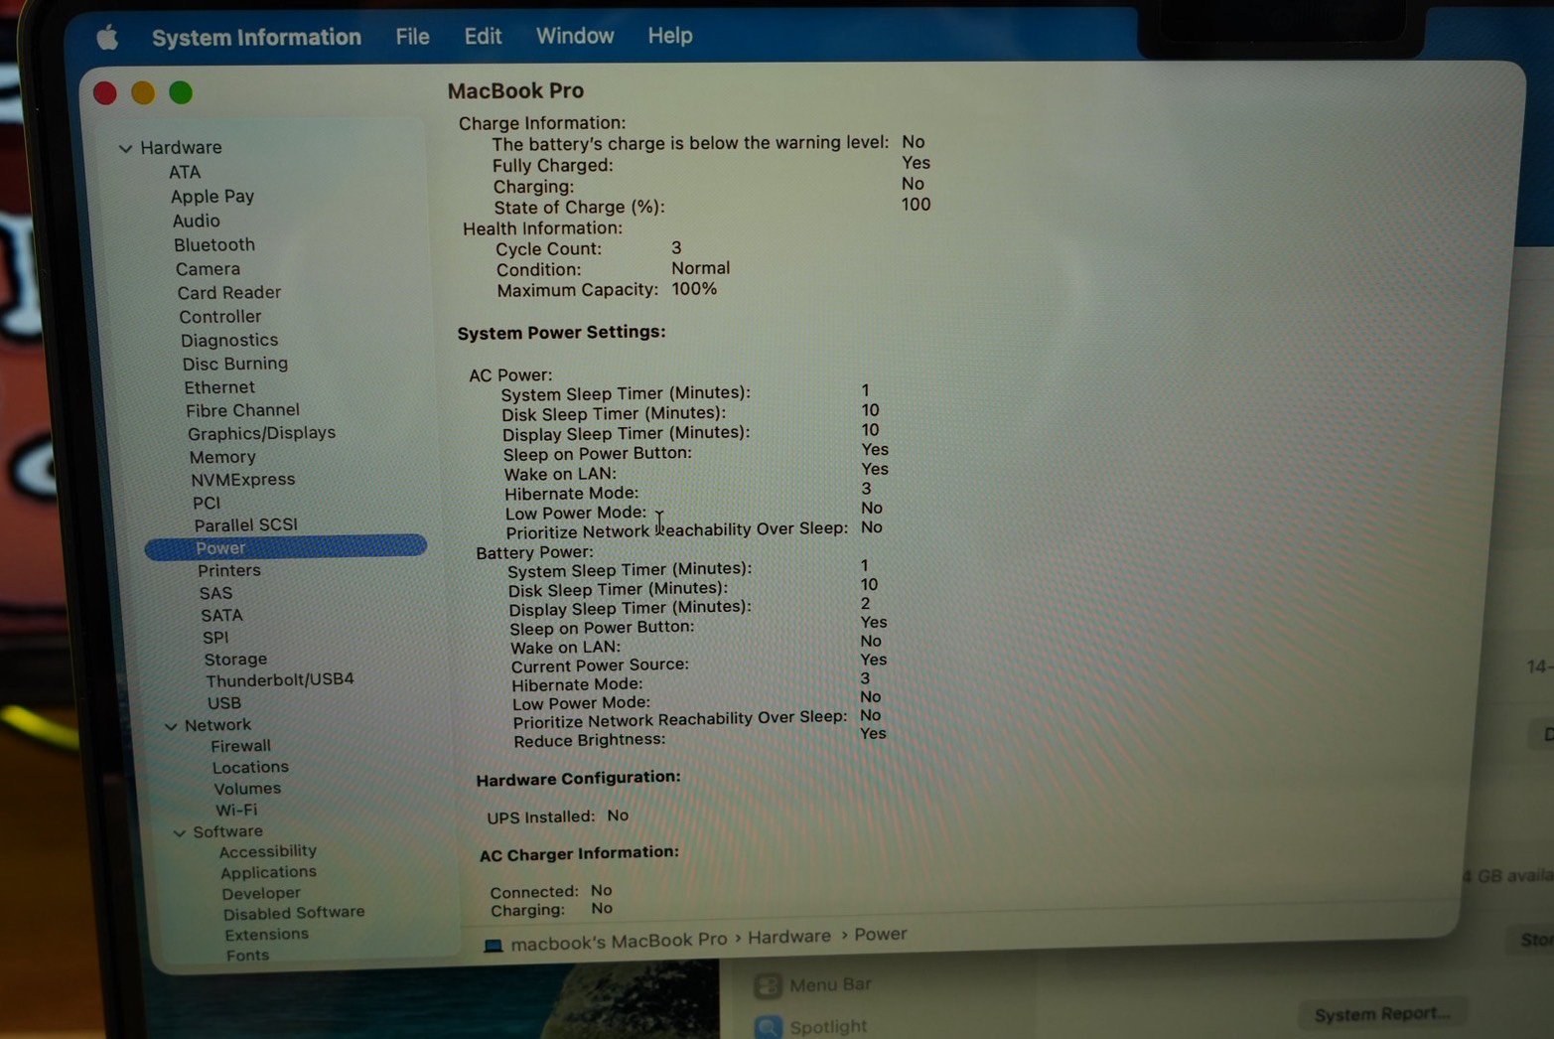Image resolution: width=1554 pixels, height=1039 pixels.
Task: Select USB in the sidebar
Action: tap(224, 703)
